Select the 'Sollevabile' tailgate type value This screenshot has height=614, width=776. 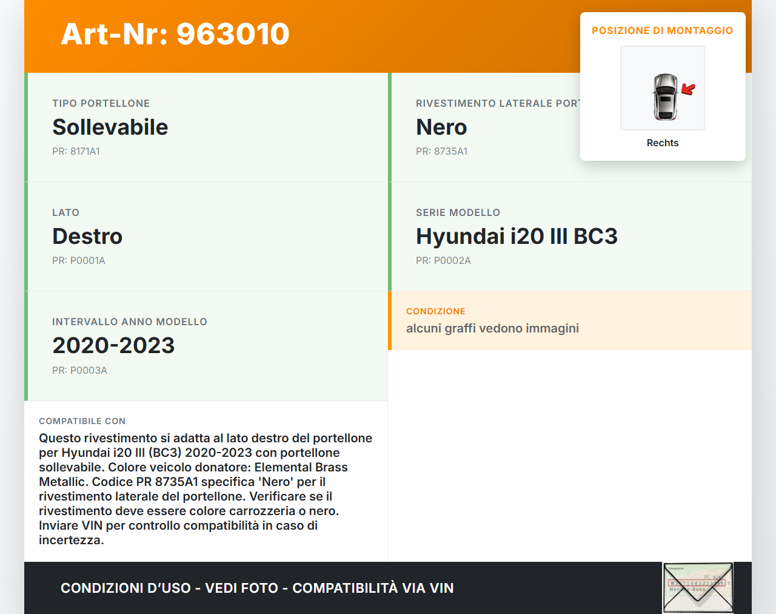[110, 127]
